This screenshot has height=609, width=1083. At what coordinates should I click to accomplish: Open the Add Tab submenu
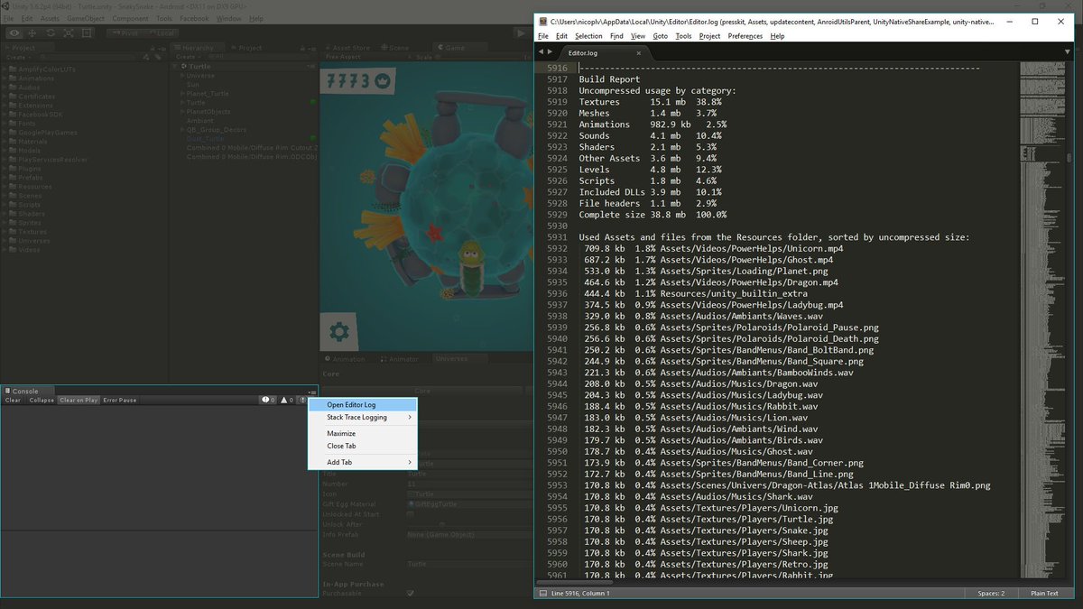tap(363, 462)
